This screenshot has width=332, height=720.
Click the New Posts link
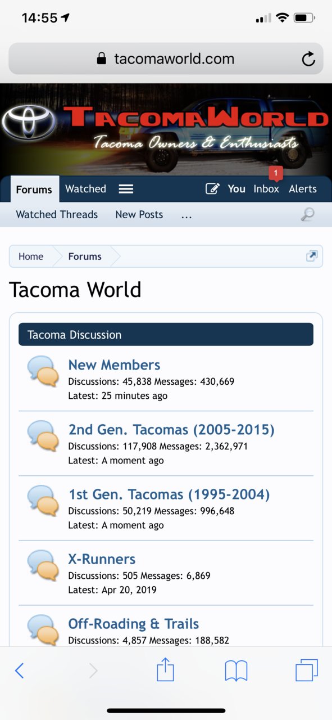[139, 214]
